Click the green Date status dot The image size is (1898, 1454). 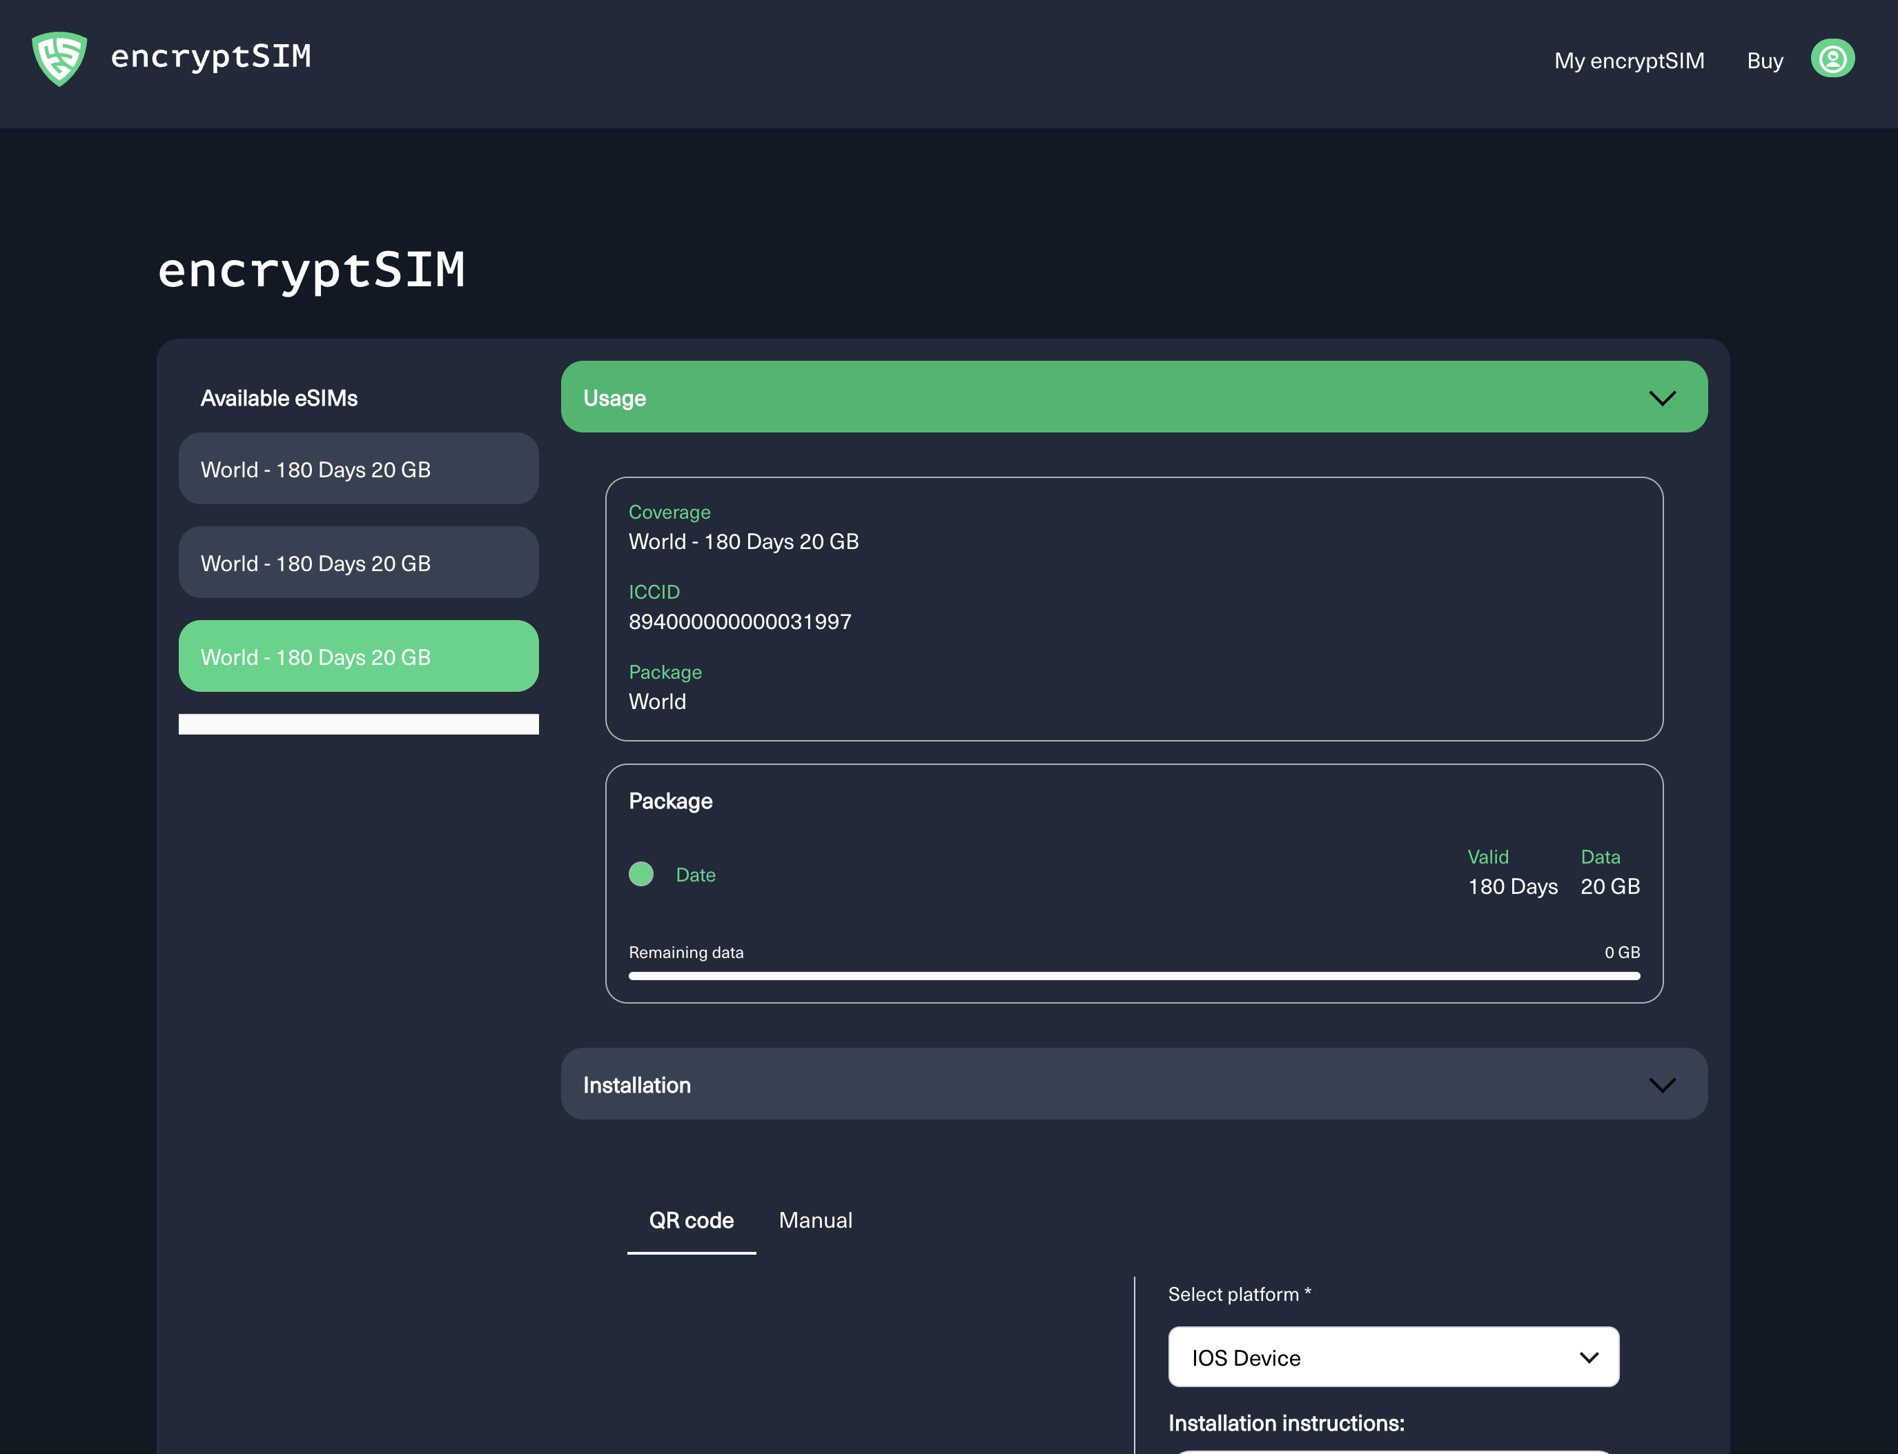pyautogui.click(x=640, y=874)
